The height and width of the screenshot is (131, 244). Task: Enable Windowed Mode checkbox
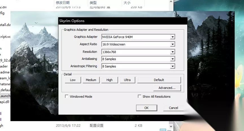pos(67,97)
